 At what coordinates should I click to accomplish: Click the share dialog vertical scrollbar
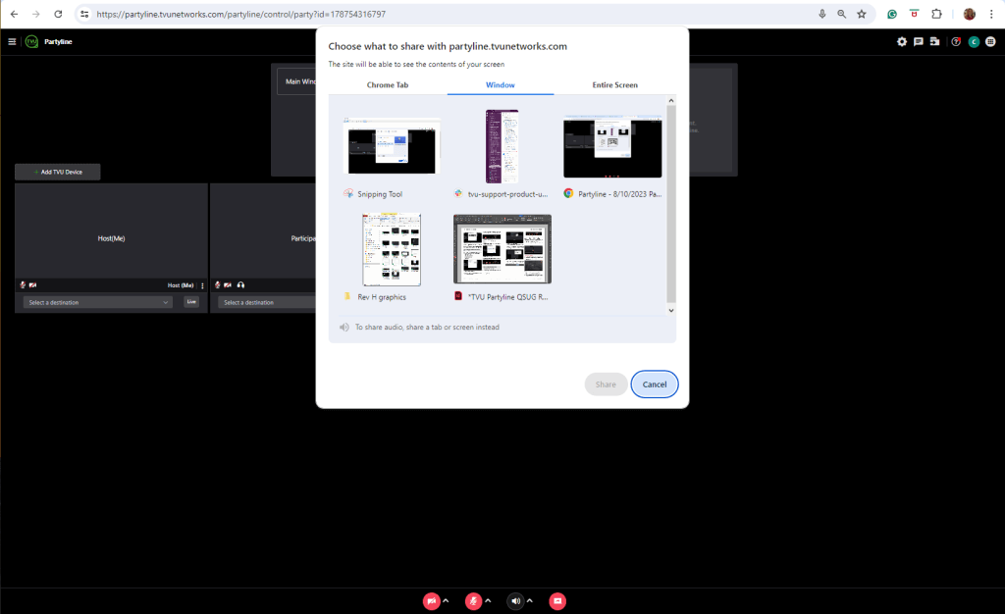[x=671, y=204]
